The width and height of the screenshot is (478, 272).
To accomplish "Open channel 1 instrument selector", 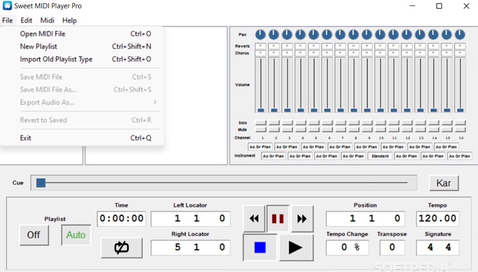I will click(260, 147).
